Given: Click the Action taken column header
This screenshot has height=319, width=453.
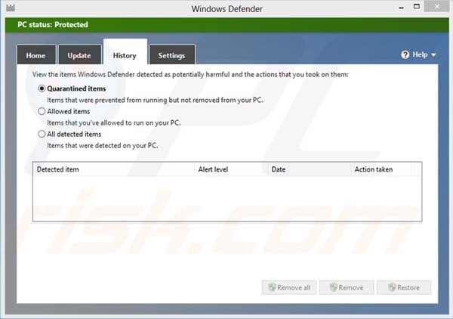Looking at the screenshot, I should [381, 169].
